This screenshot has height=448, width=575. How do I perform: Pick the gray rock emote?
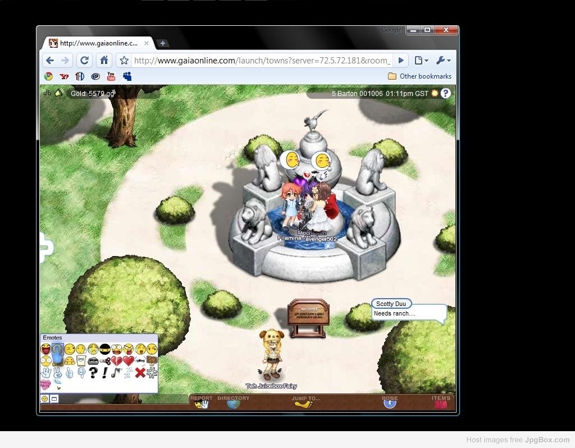tap(93, 361)
